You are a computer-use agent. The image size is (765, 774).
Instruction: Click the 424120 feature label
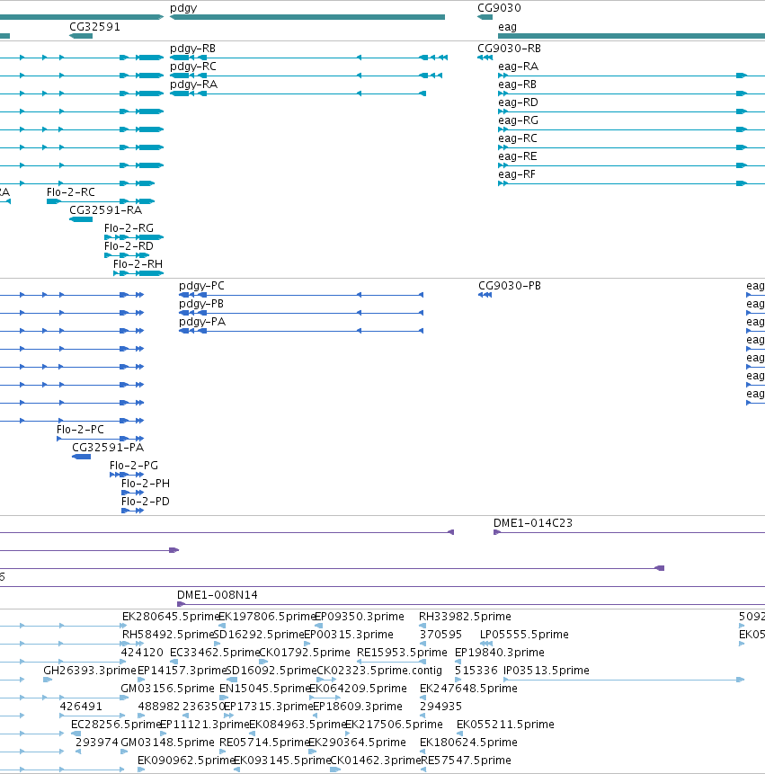[142, 653]
